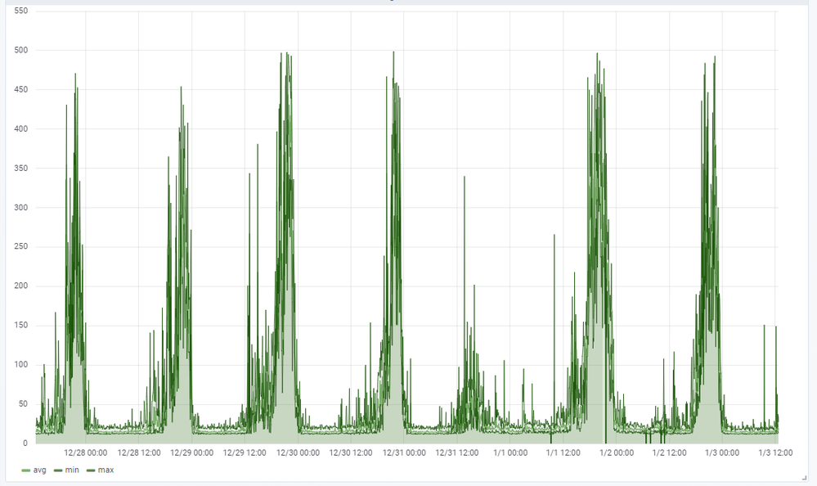Click the 12/31 12:00 time axis label
The height and width of the screenshot is (486, 817).
pyautogui.click(x=457, y=452)
